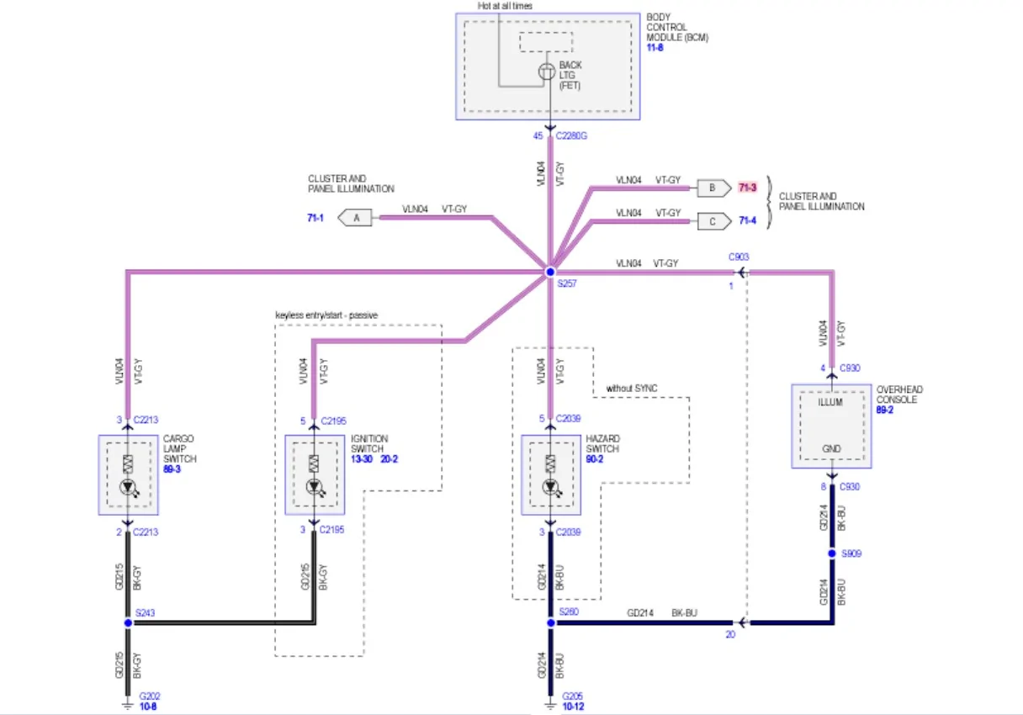
Task: Click the Ignition Switch LED symbol
Action: coord(314,487)
